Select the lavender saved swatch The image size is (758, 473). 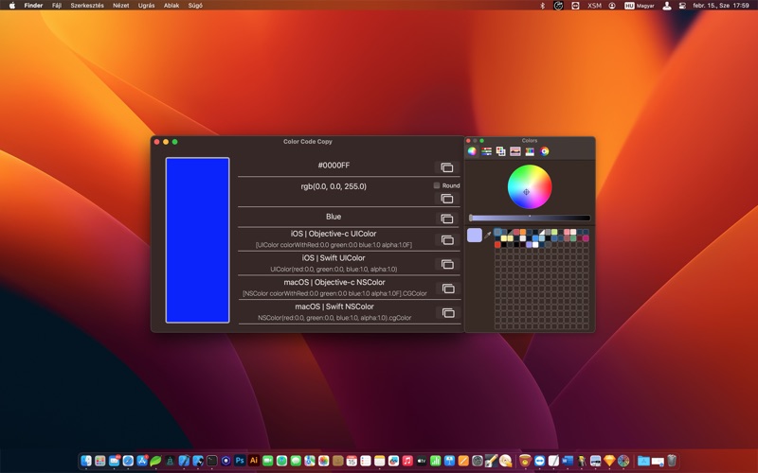tap(529, 245)
